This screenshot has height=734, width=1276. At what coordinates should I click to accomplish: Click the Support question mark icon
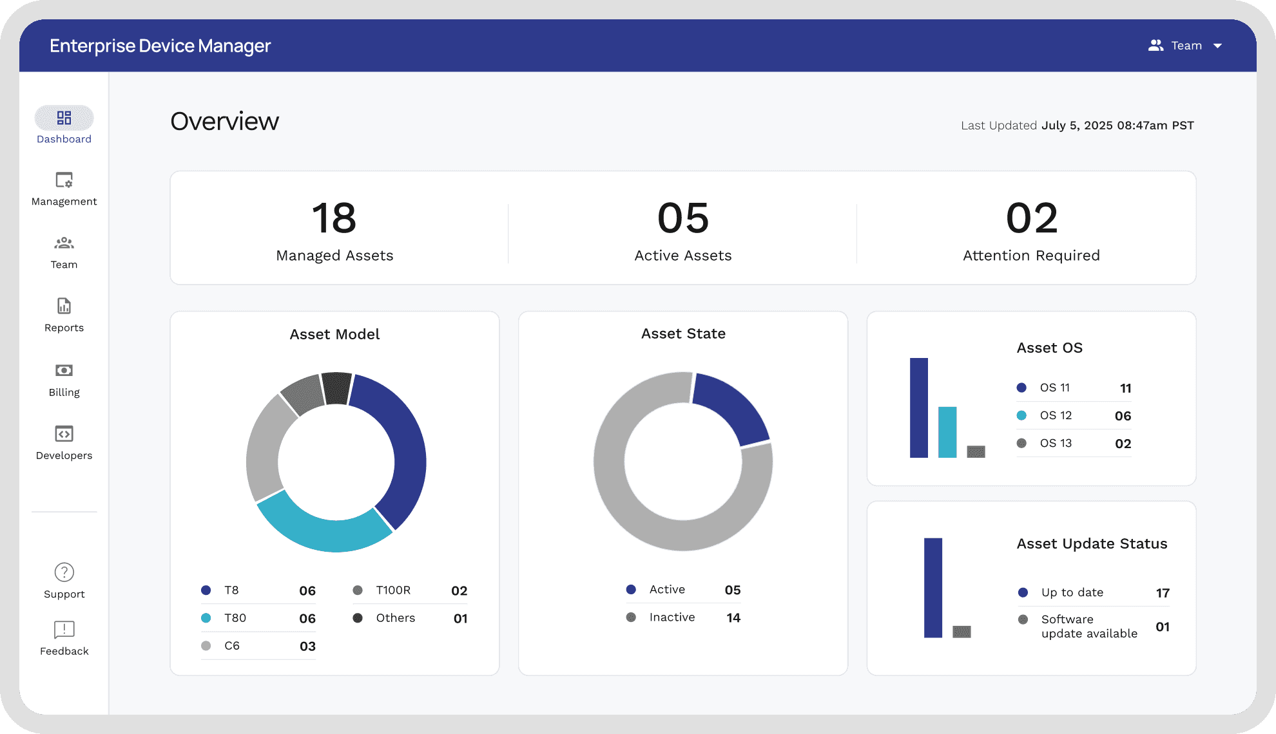pyautogui.click(x=64, y=572)
